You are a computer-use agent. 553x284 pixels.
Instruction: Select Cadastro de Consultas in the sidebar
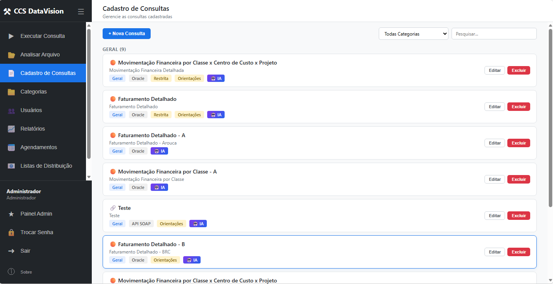48,73
